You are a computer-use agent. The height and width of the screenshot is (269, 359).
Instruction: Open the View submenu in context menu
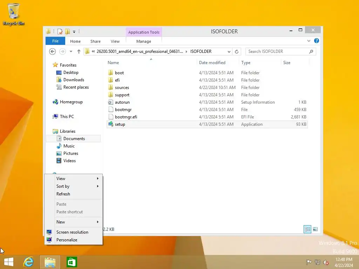(74, 179)
